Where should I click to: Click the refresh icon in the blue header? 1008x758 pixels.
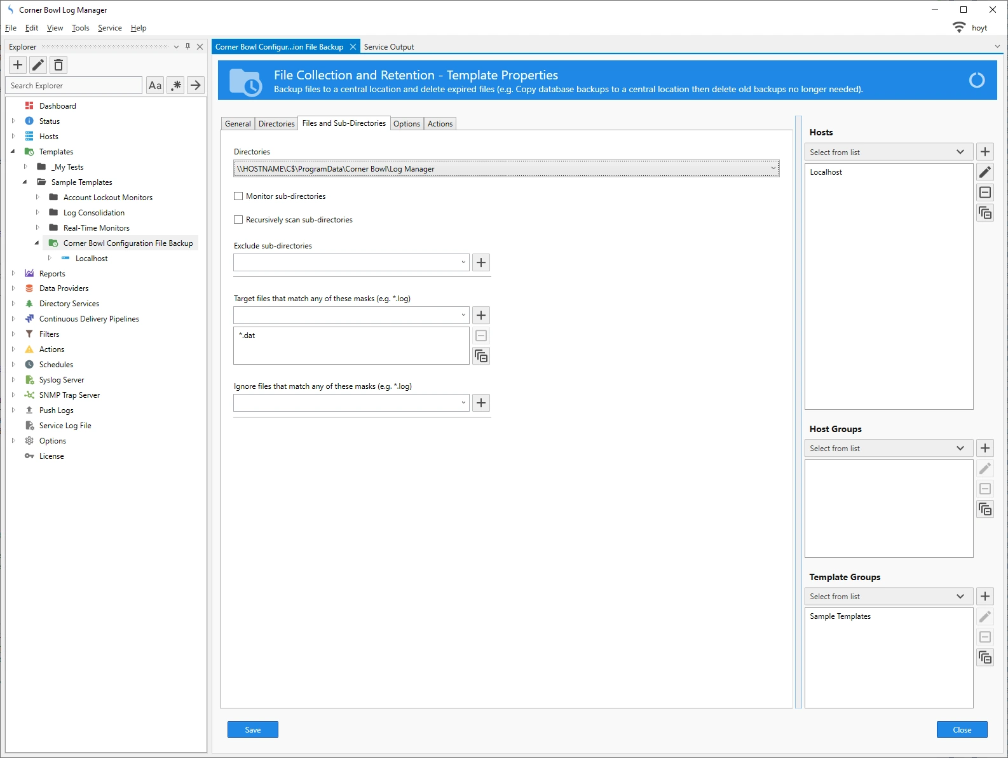pos(976,80)
